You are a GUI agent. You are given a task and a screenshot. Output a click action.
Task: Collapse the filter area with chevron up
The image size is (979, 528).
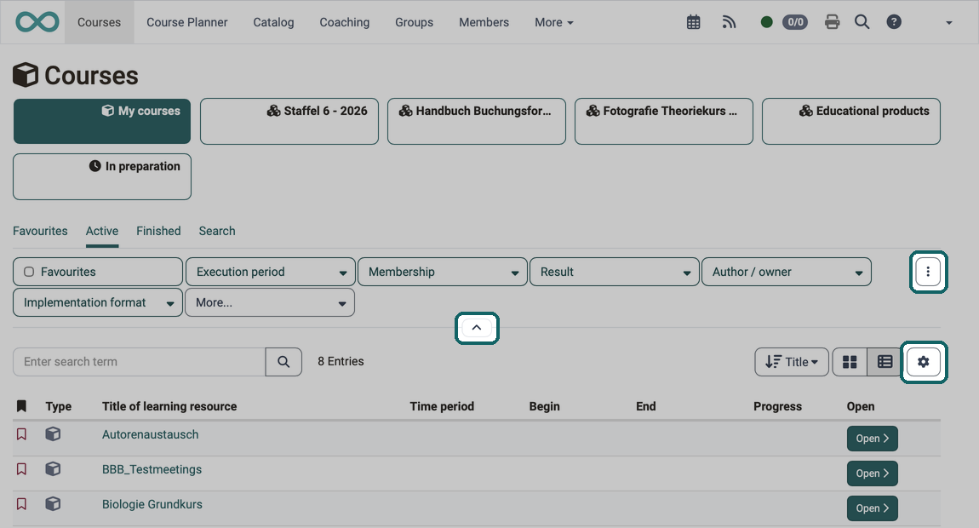pos(477,328)
